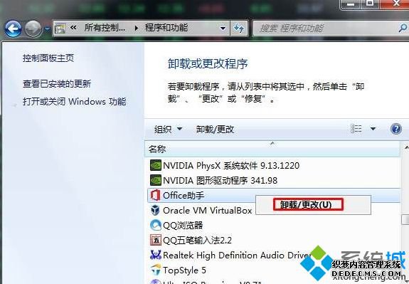Open address bar history dropdown arrow
The image size is (409, 284).
point(223,28)
